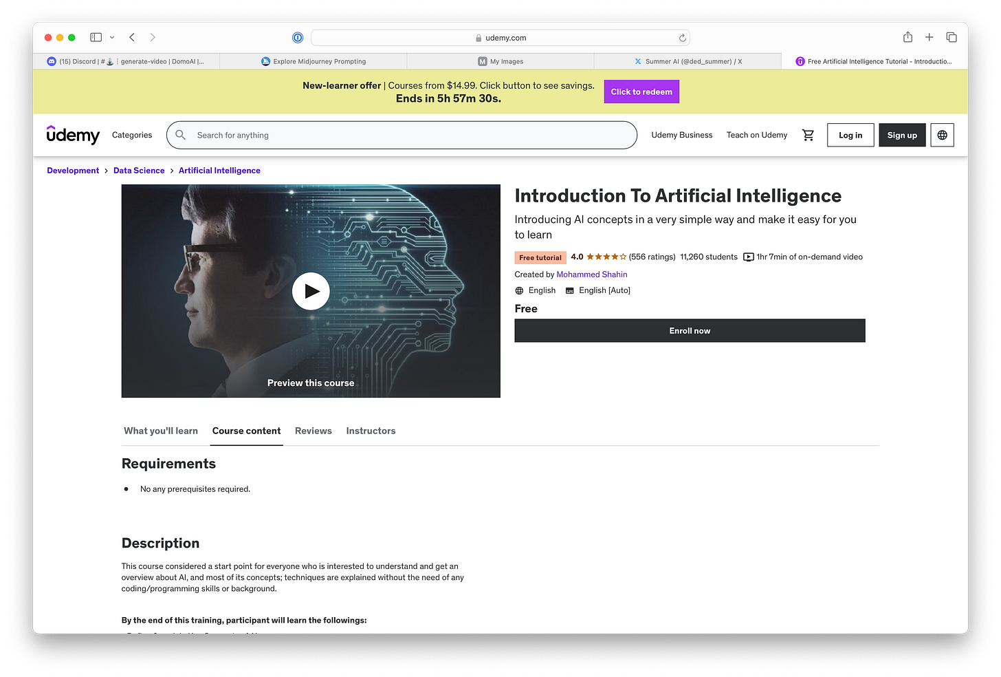Click the 4.0 rating number
The image size is (1001, 677).
click(577, 257)
